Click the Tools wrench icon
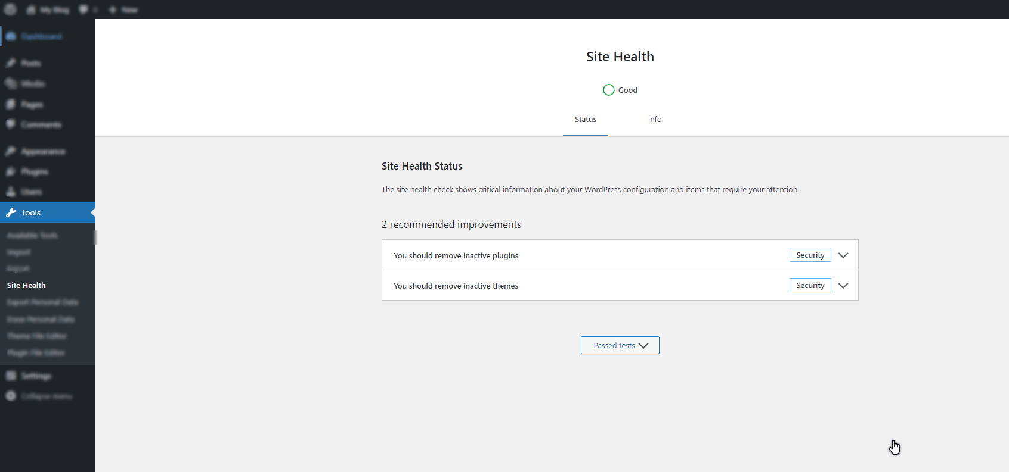This screenshot has width=1009, height=472. pos(11,212)
